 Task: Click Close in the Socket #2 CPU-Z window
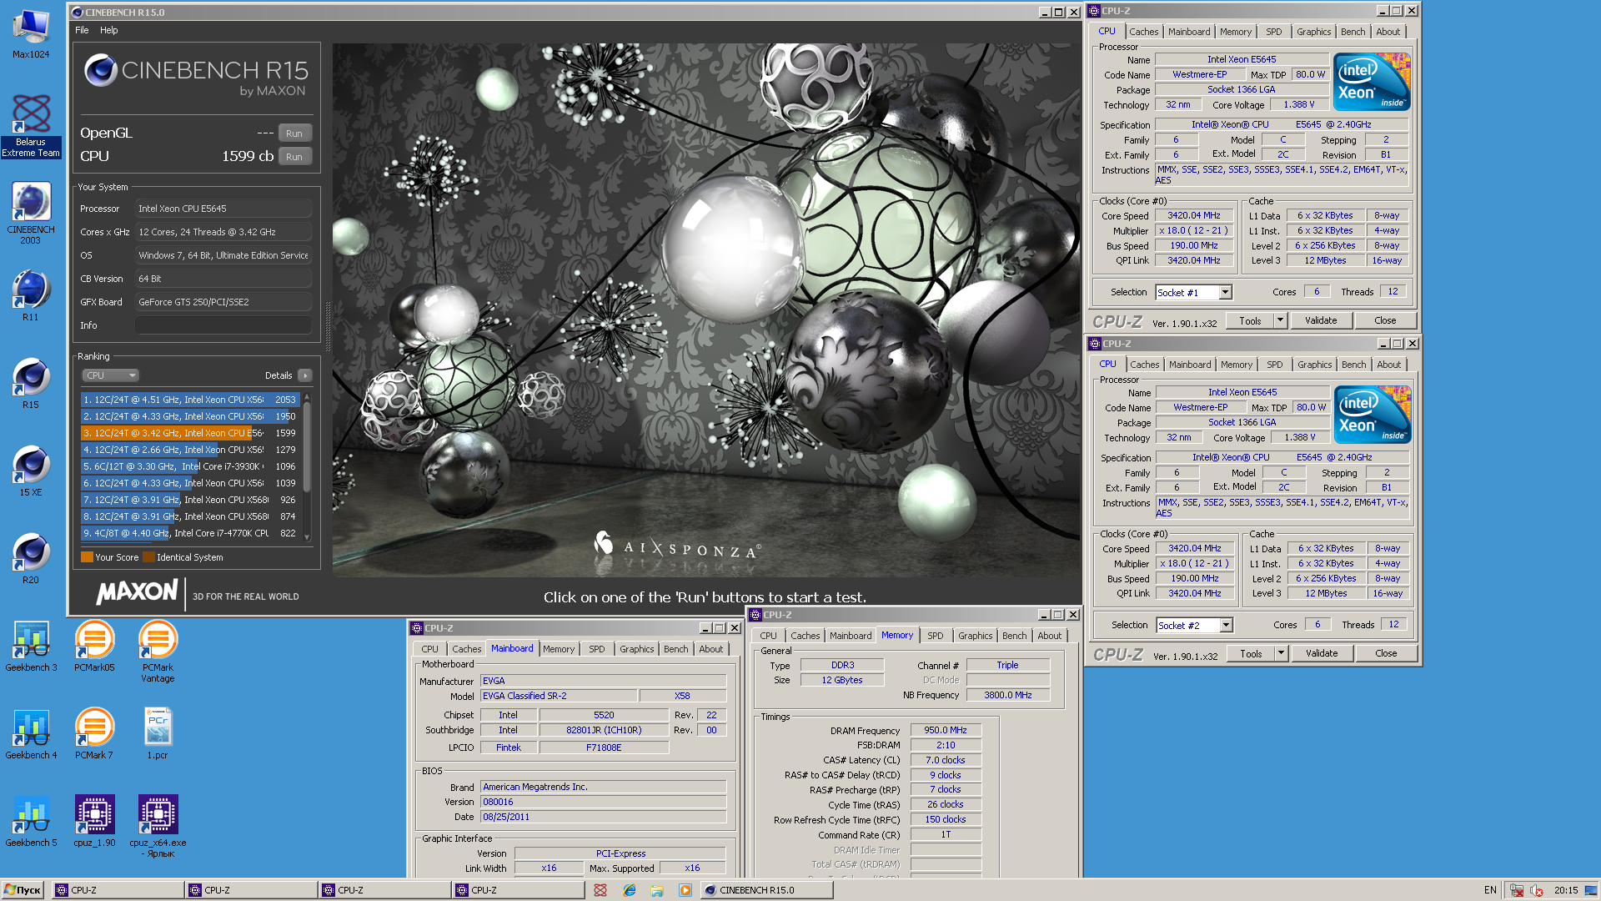pos(1386,653)
